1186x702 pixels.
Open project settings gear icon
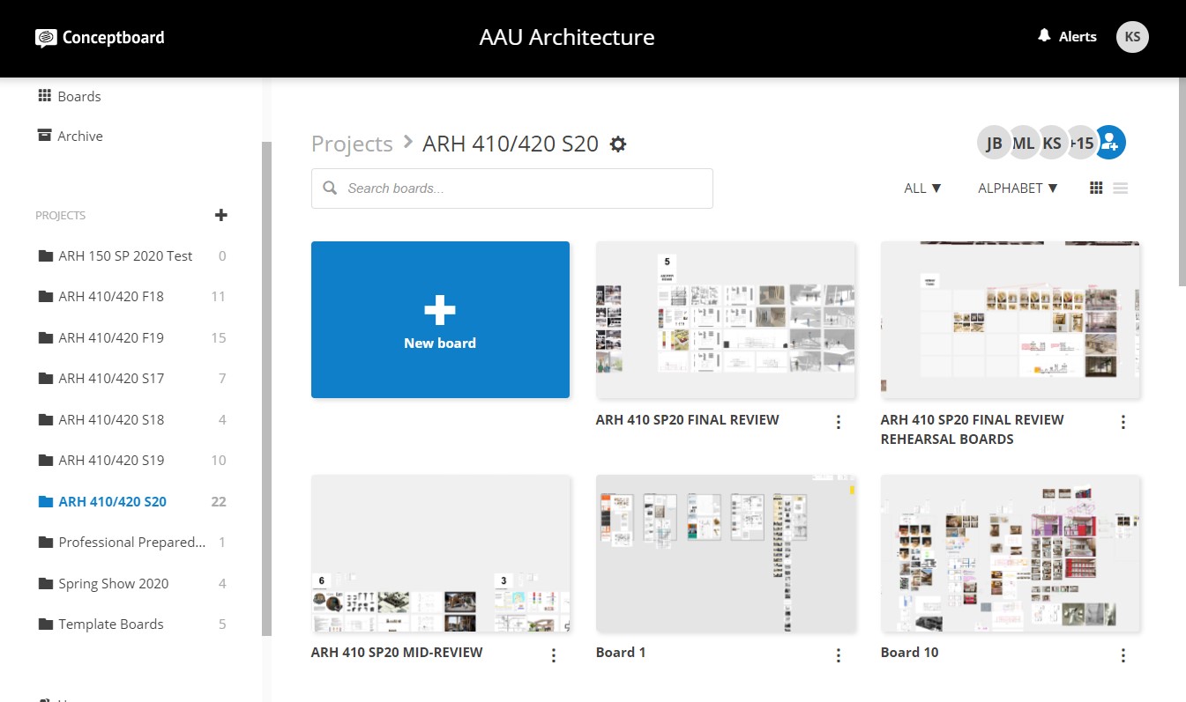pos(618,144)
